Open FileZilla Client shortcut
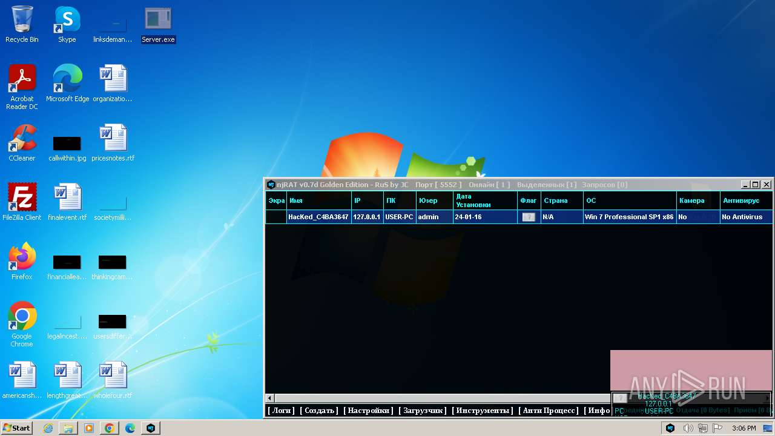 22,202
